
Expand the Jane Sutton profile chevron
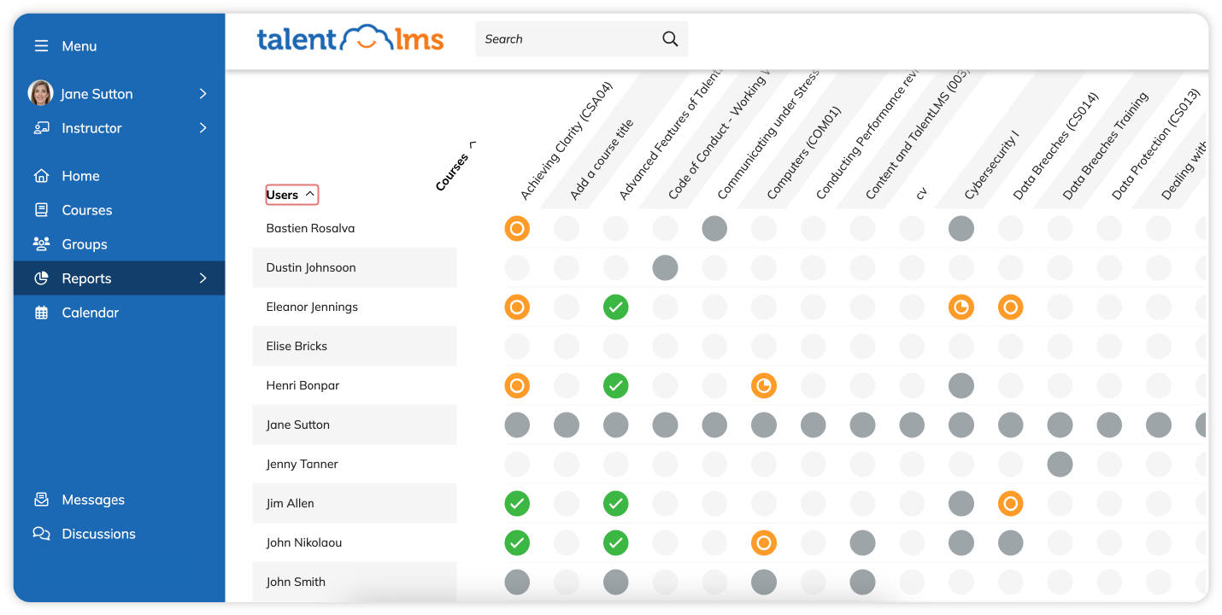203,93
